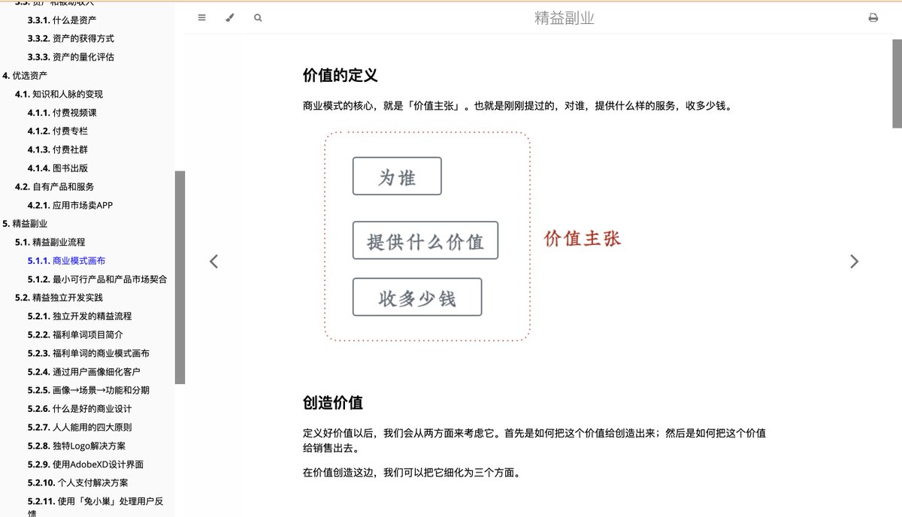902x517 pixels.
Task: Open chapter 5.2.4 通过用户画像细化客户
Action: tap(83, 372)
